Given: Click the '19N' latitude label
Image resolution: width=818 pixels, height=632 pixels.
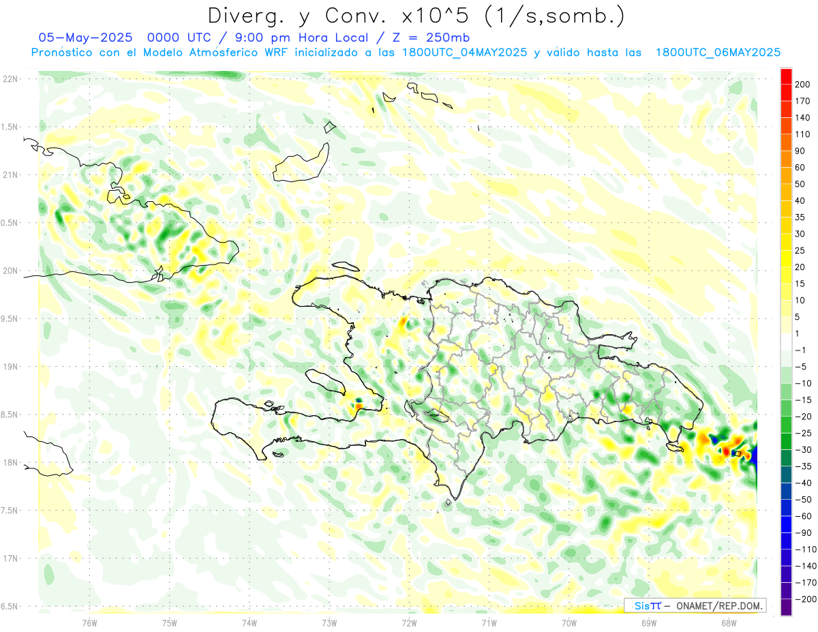Looking at the screenshot, I should coord(10,367).
